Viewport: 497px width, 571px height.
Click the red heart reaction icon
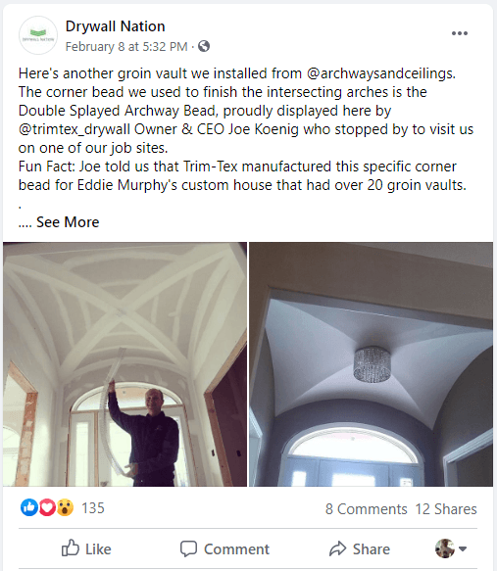coord(47,507)
